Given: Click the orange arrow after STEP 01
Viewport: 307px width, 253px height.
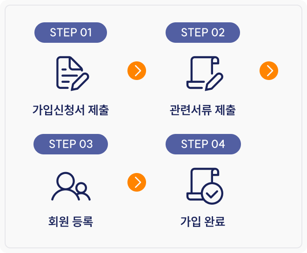Looking at the screenshot, I should point(137,71).
